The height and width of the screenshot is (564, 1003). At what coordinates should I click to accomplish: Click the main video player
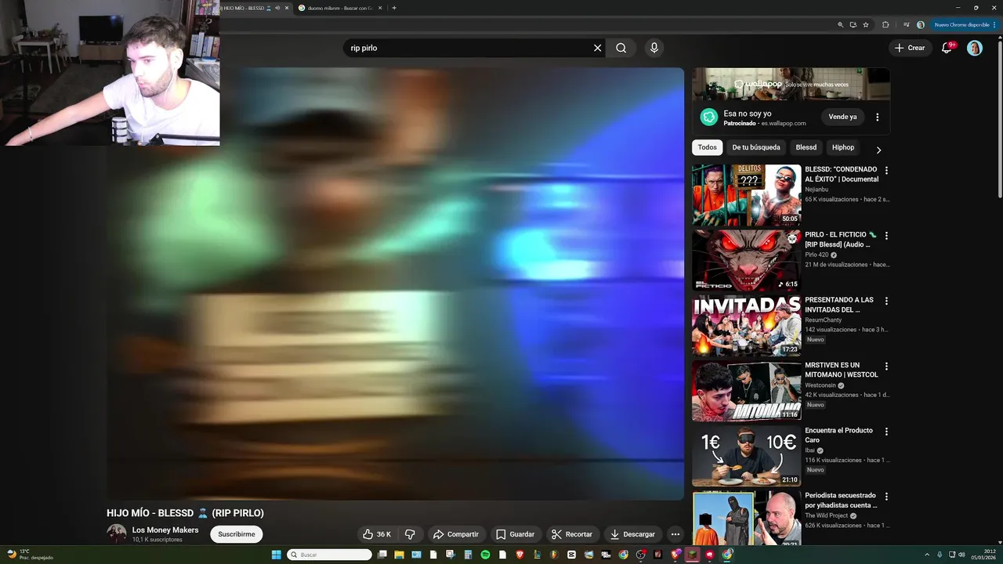click(396, 284)
